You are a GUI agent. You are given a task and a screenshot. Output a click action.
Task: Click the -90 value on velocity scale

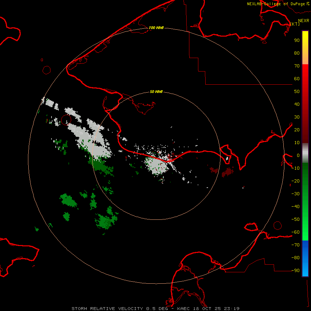[295, 271]
